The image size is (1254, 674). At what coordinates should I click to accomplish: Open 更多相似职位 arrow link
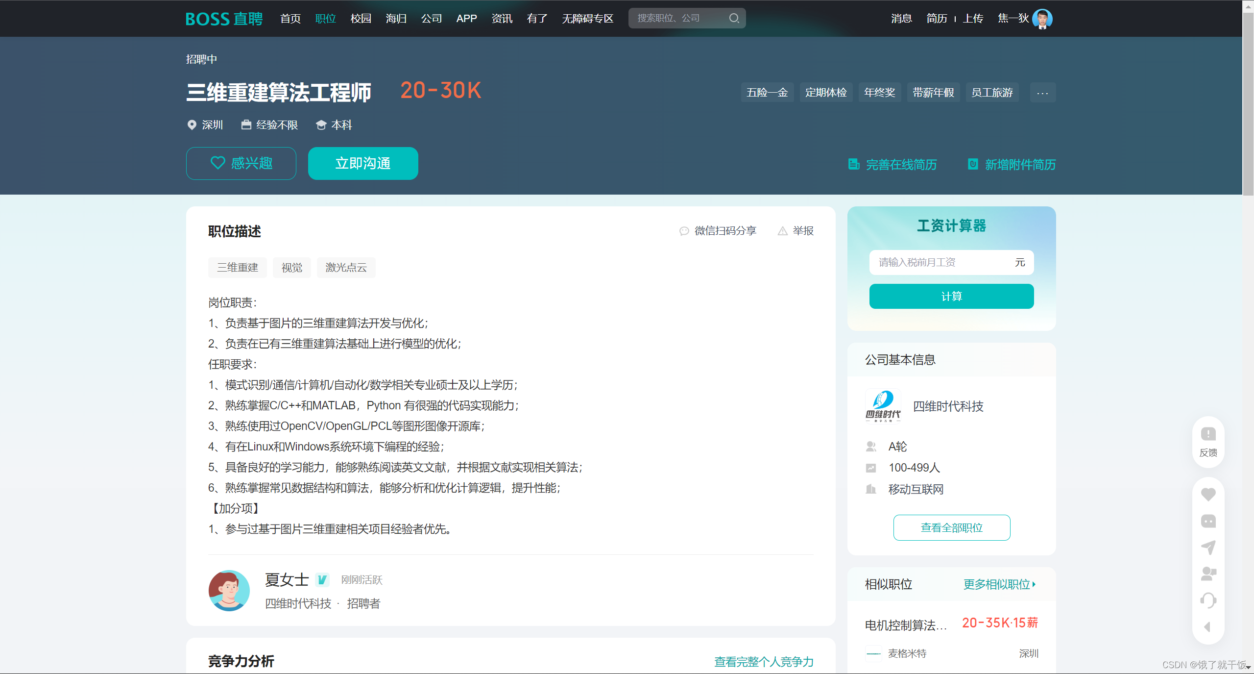tap(999, 584)
